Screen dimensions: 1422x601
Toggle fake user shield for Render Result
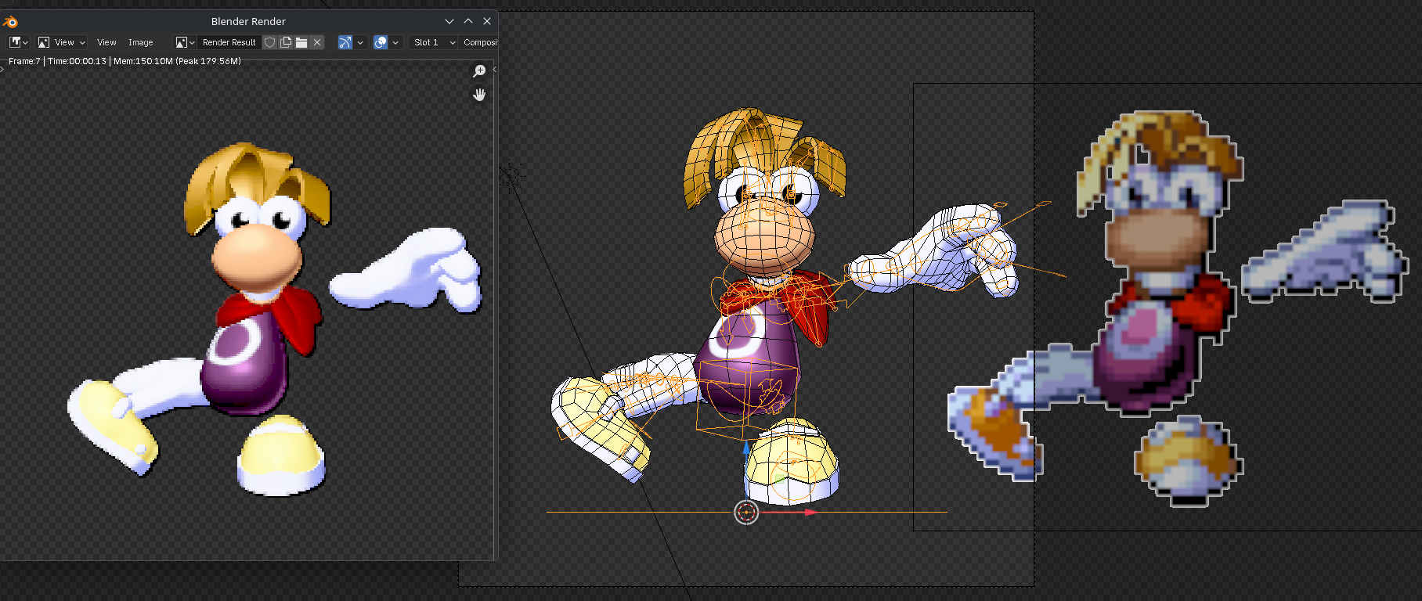click(270, 42)
